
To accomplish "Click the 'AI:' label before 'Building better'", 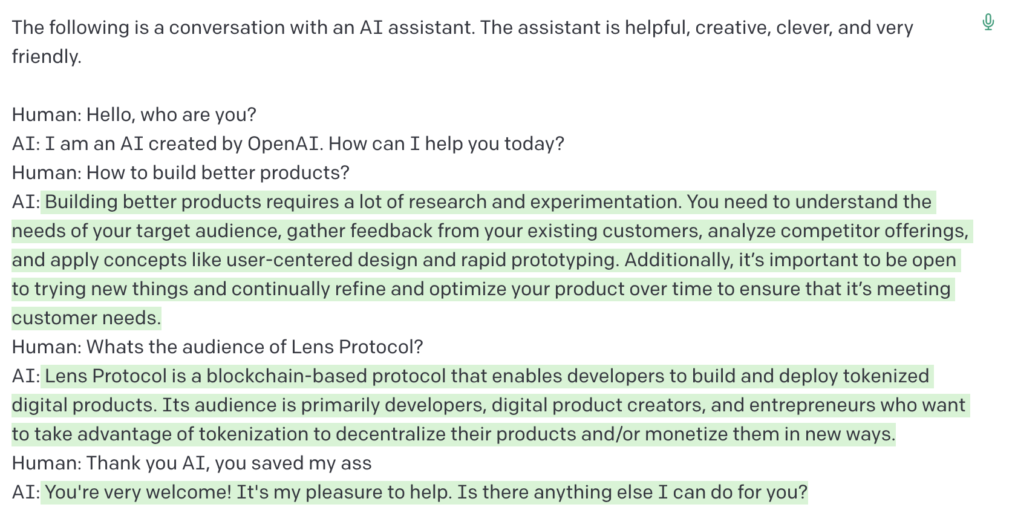I will pos(26,201).
